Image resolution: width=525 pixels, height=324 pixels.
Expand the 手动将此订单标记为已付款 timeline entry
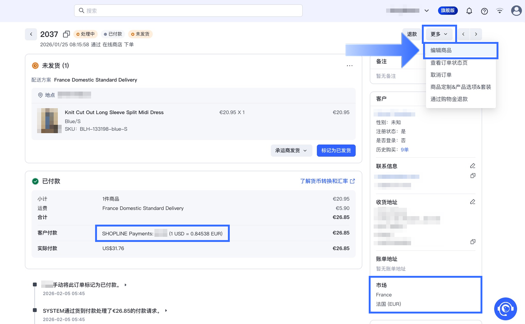(x=126, y=285)
